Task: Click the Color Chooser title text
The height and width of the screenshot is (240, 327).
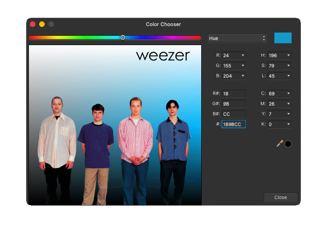Action: (x=163, y=24)
